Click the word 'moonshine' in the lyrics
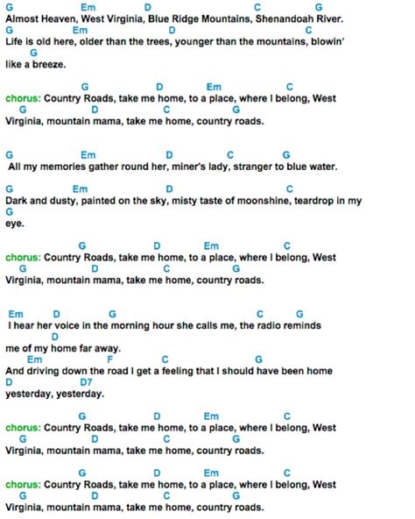The width and height of the screenshot is (415, 519). pyautogui.click(x=264, y=201)
